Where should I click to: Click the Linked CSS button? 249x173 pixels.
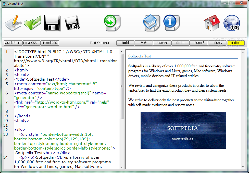[50, 43]
